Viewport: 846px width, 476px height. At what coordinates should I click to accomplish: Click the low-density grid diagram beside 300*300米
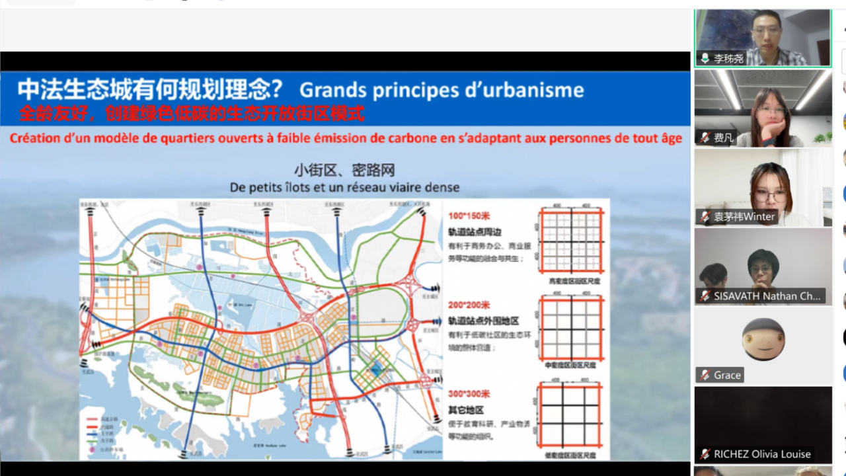point(571,415)
